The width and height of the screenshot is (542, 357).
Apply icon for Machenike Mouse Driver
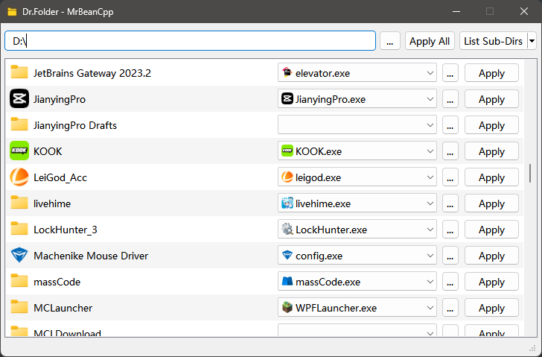tap(491, 256)
